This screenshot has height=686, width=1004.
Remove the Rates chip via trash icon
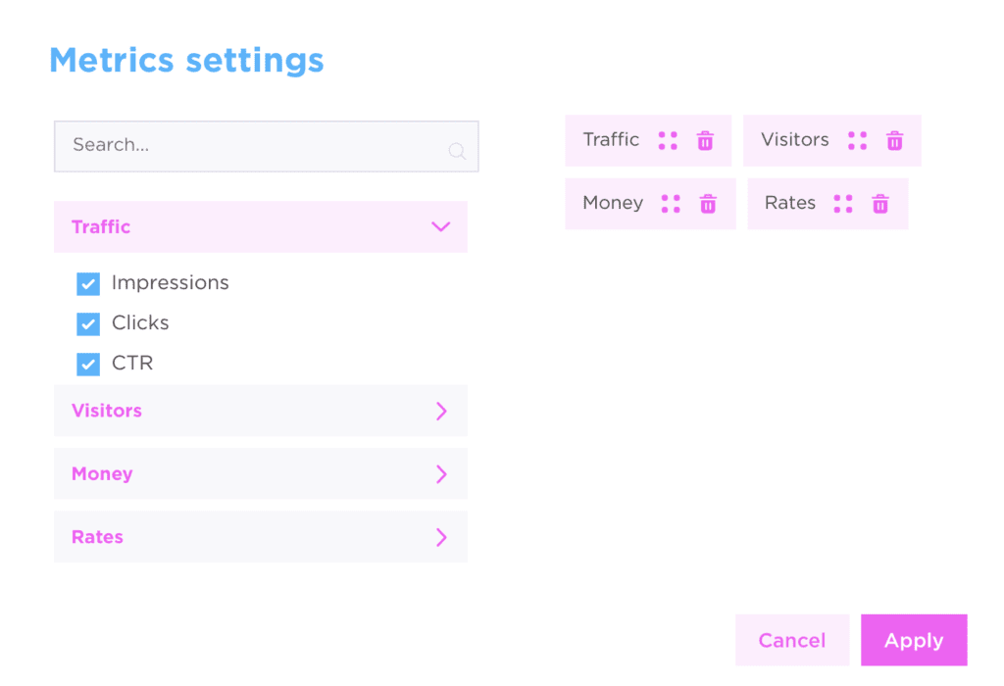880,204
